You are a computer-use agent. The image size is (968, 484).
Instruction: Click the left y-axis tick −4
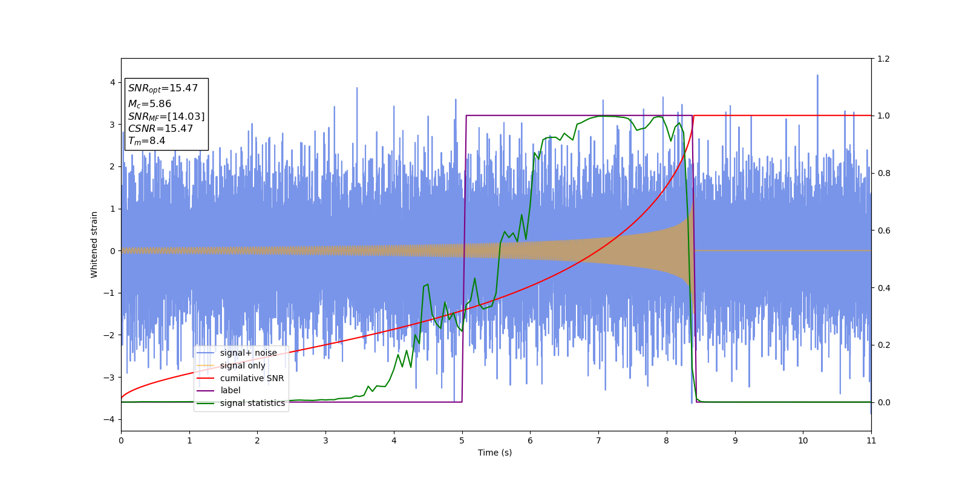pyautogui.click(x=110, y=419)
